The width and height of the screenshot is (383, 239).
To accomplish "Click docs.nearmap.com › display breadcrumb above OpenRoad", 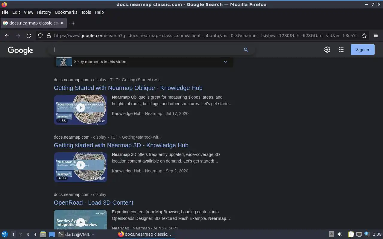I will (80, 194).
